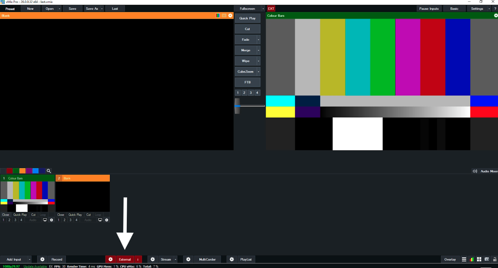Click the Colour Bars input thumbnail
The width and height of the screenshot is (498, 268).
pos(28,197)
